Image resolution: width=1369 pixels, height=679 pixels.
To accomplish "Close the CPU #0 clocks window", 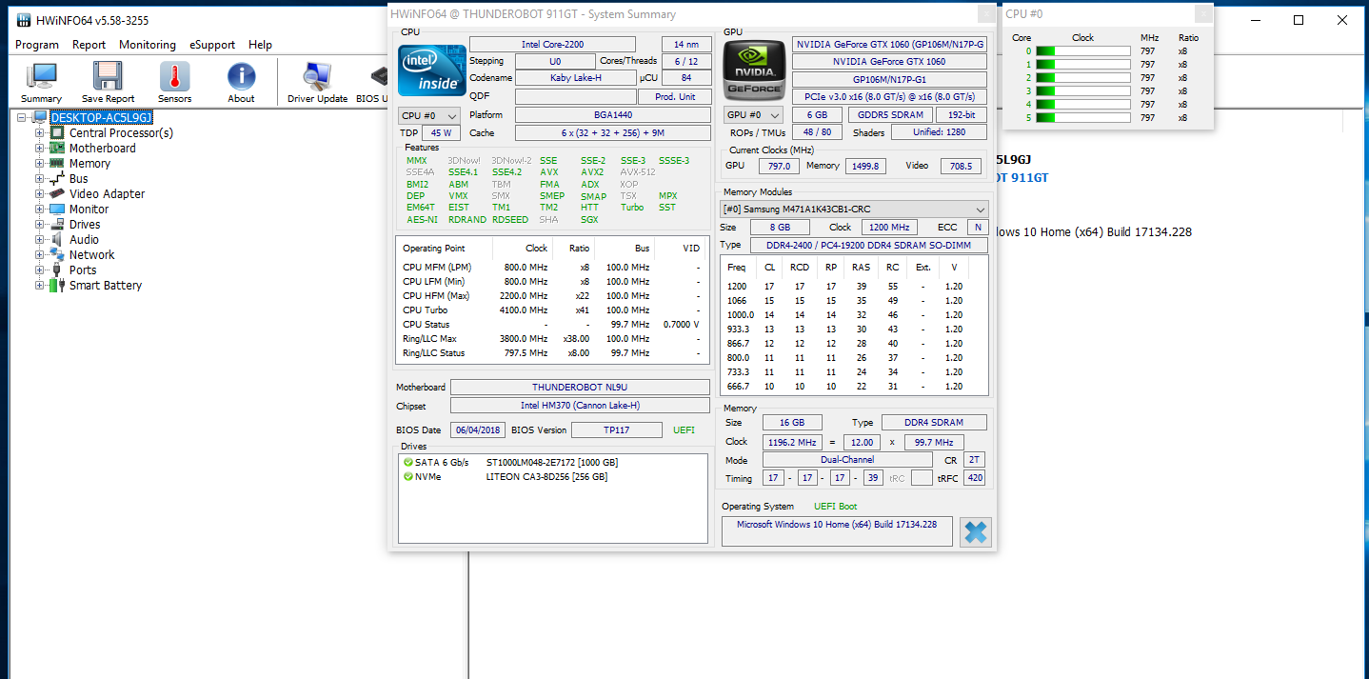I will point(1203,13).
